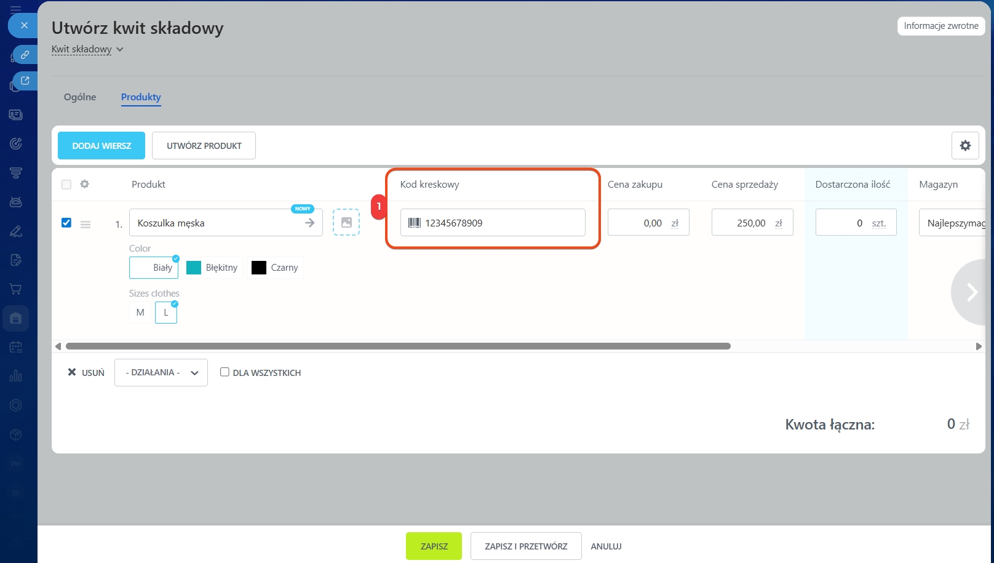This screenshot has width=994, height=563.
Task: Open Informacje zwrotne feedback button
Action: 941,26
